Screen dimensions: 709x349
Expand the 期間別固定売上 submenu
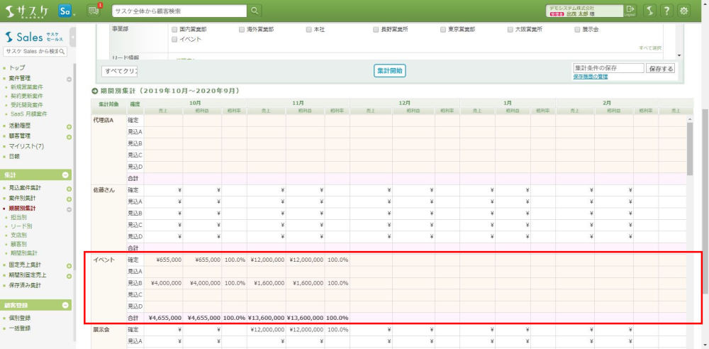click(x=69, y=276)
